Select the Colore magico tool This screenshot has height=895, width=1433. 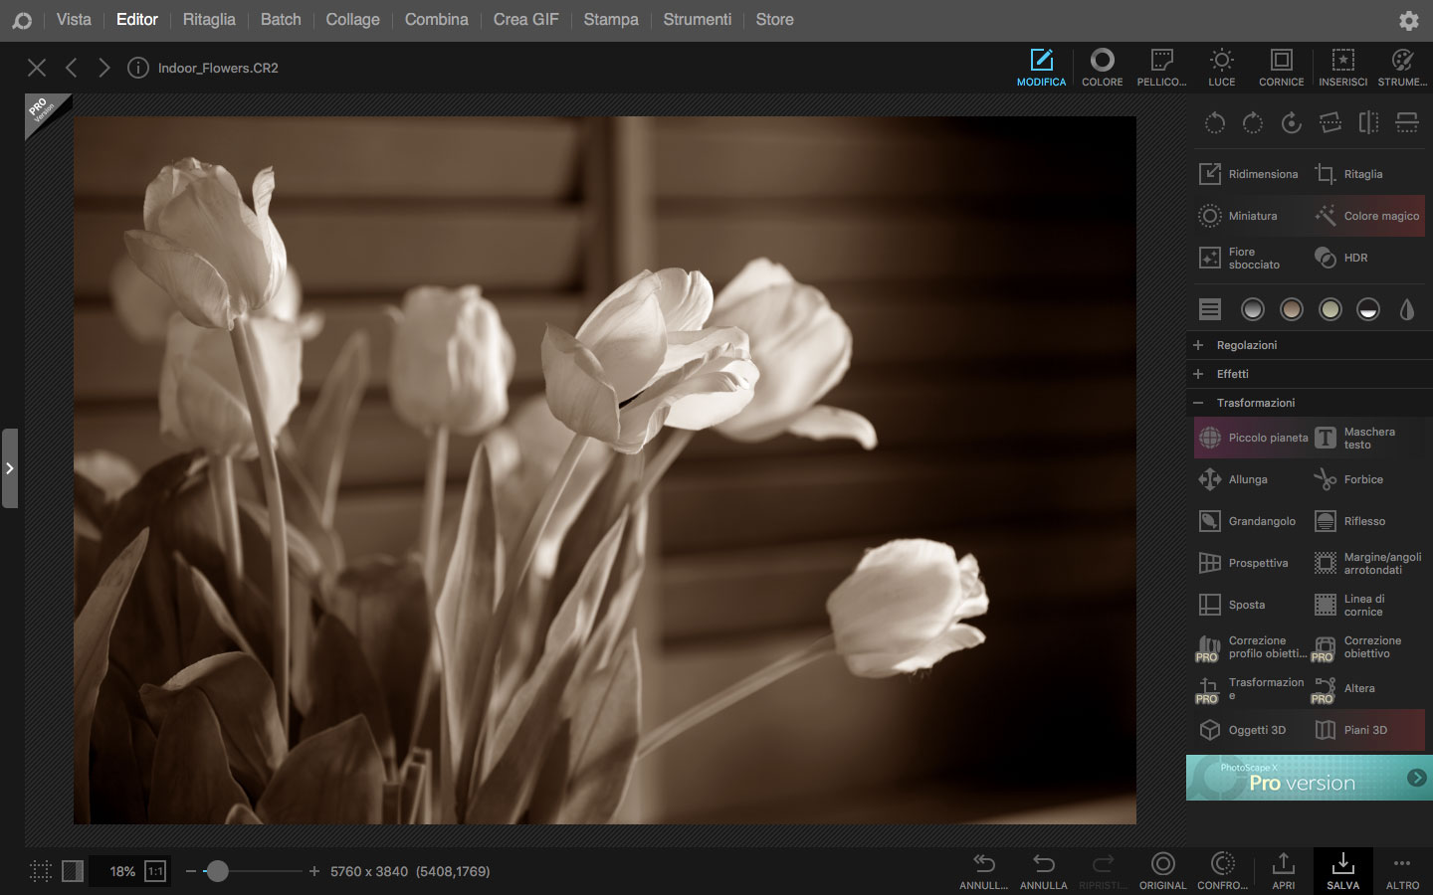coord(1367,216)
